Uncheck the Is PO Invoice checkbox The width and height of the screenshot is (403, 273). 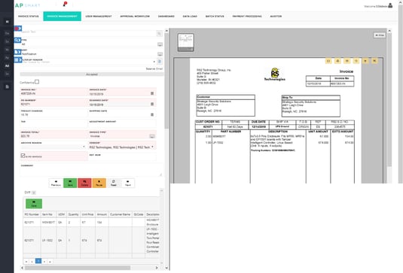point(23,156)
